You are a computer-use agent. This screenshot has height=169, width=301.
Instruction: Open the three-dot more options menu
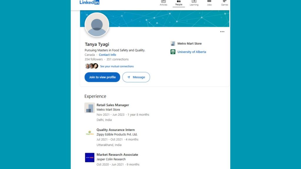click(x=222, y=32)
